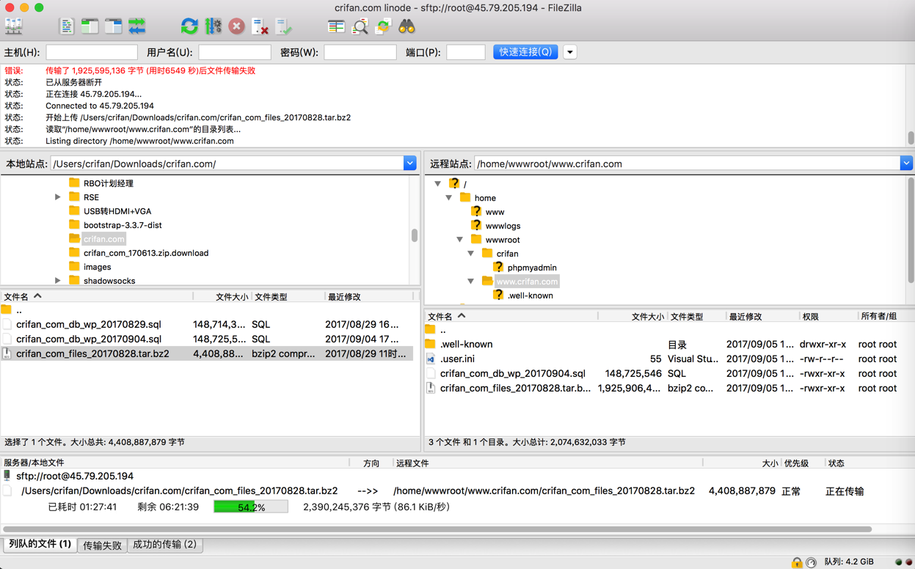Image resolution: width=915 pixels, height=569 pixels.
Task: Sort remote files by 文件大小 column header
Action: (631, 316)
